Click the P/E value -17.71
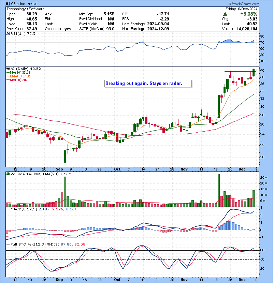The image size is (273, 283). click(163, 14)
